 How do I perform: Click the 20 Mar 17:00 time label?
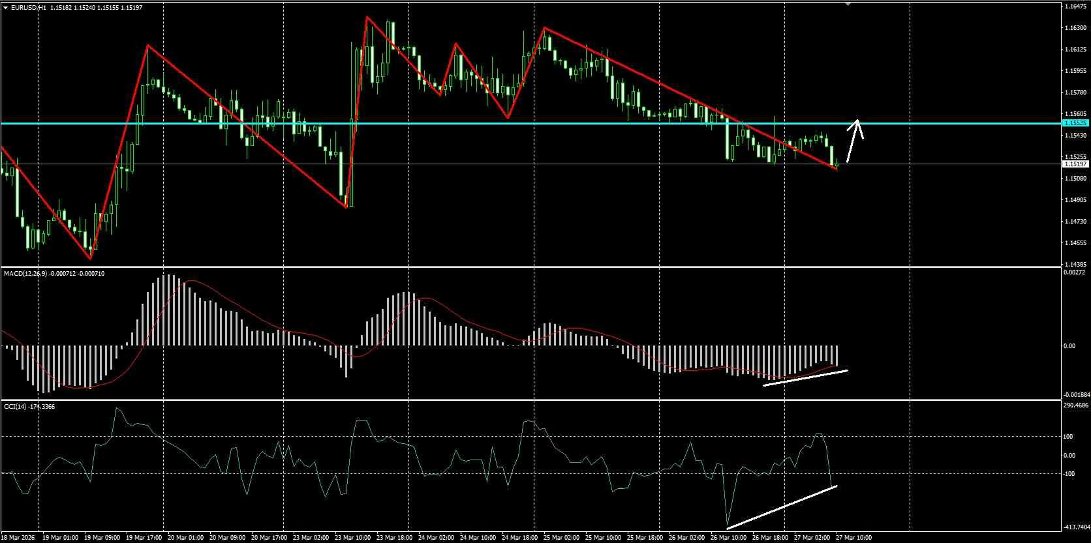click(x=271, y=538)
